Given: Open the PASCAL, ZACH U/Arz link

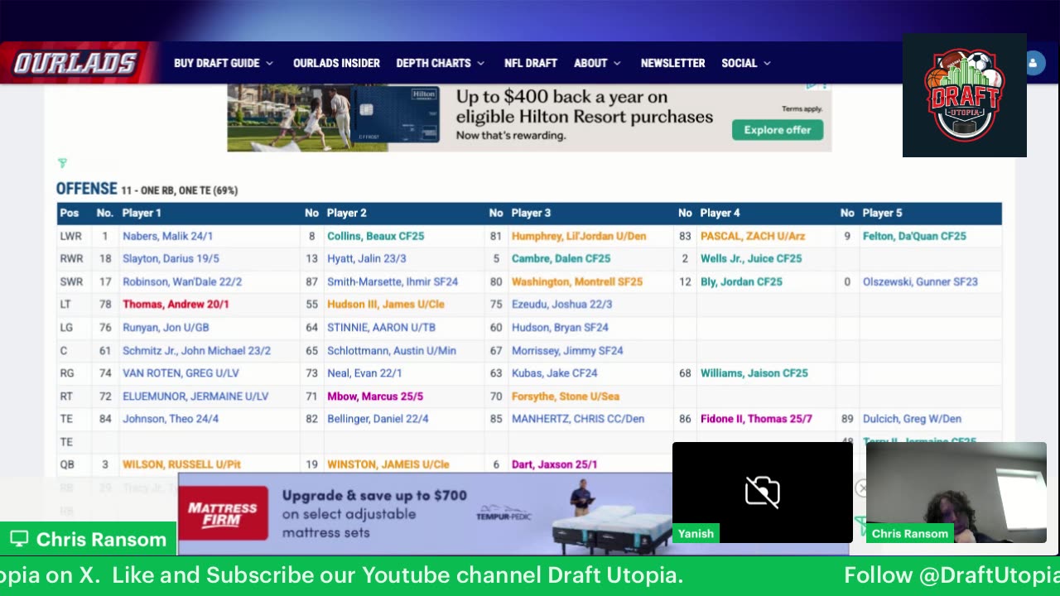Looking at the screenshot, I should coord(753,236).
